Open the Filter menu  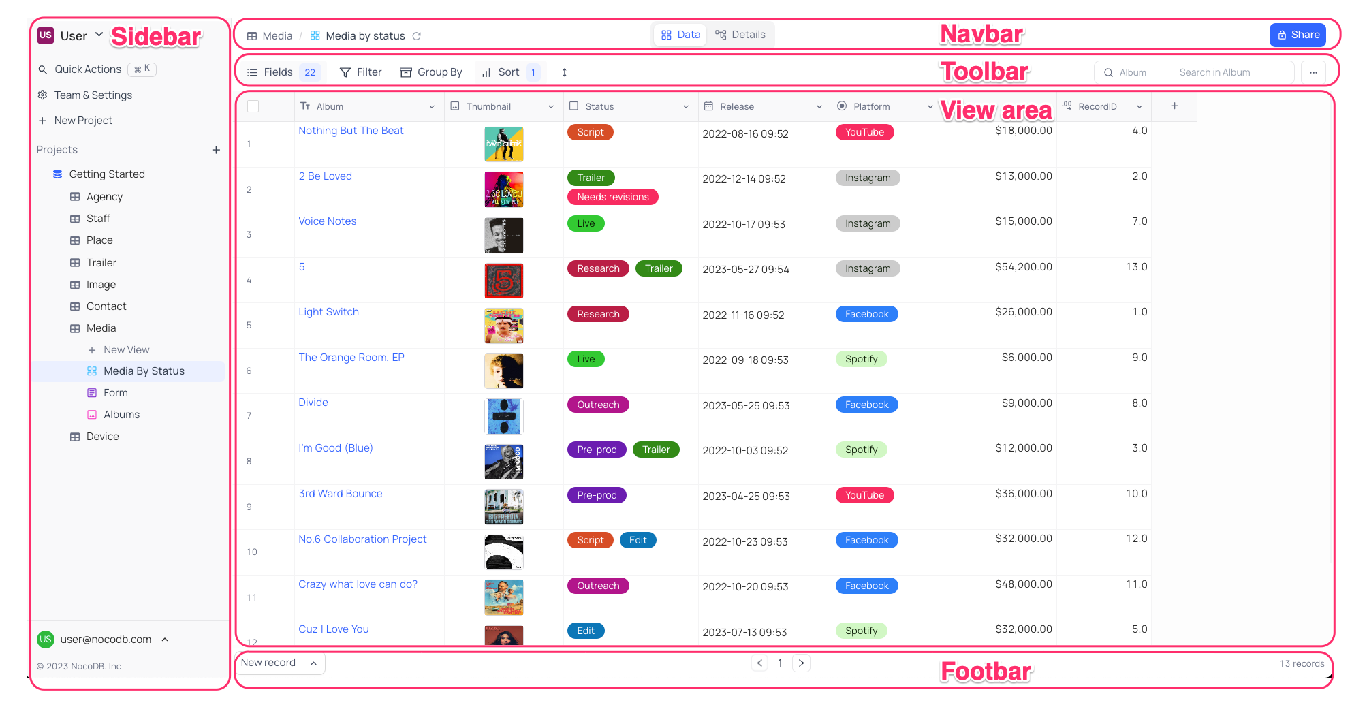[x=360, y=72]
